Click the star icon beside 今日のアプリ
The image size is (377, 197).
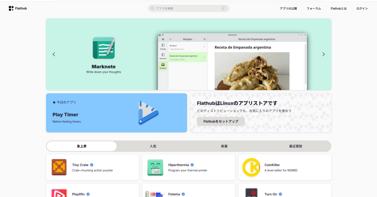[x=54, y=102]
